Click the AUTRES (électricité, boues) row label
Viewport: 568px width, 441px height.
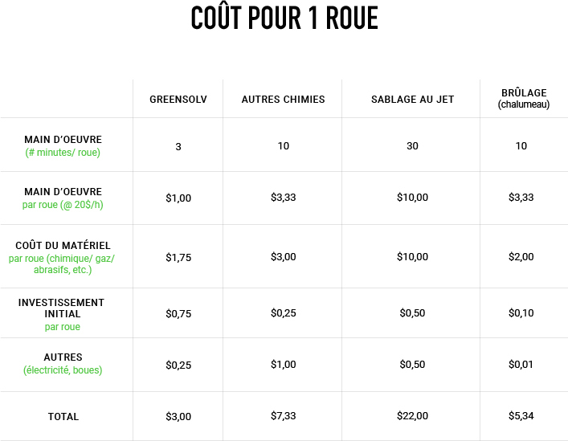(x=63, y=363)
